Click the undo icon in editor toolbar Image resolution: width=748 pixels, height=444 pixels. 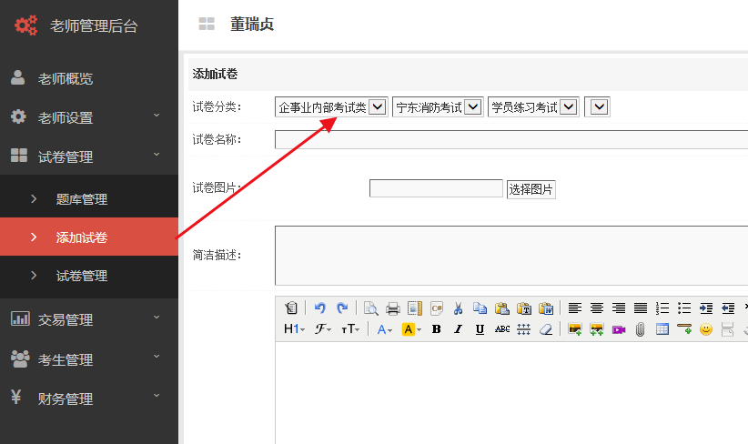click(x=319, y=308)
